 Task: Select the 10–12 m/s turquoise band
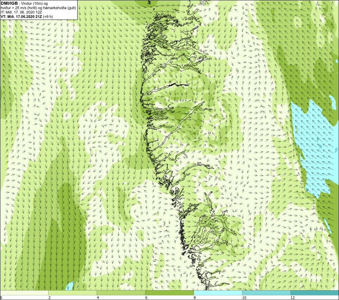pyautogui.click(x=266, y=293)
